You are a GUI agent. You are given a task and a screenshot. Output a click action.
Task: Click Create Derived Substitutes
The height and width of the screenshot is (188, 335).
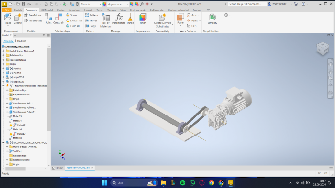[x=163, y=21]
